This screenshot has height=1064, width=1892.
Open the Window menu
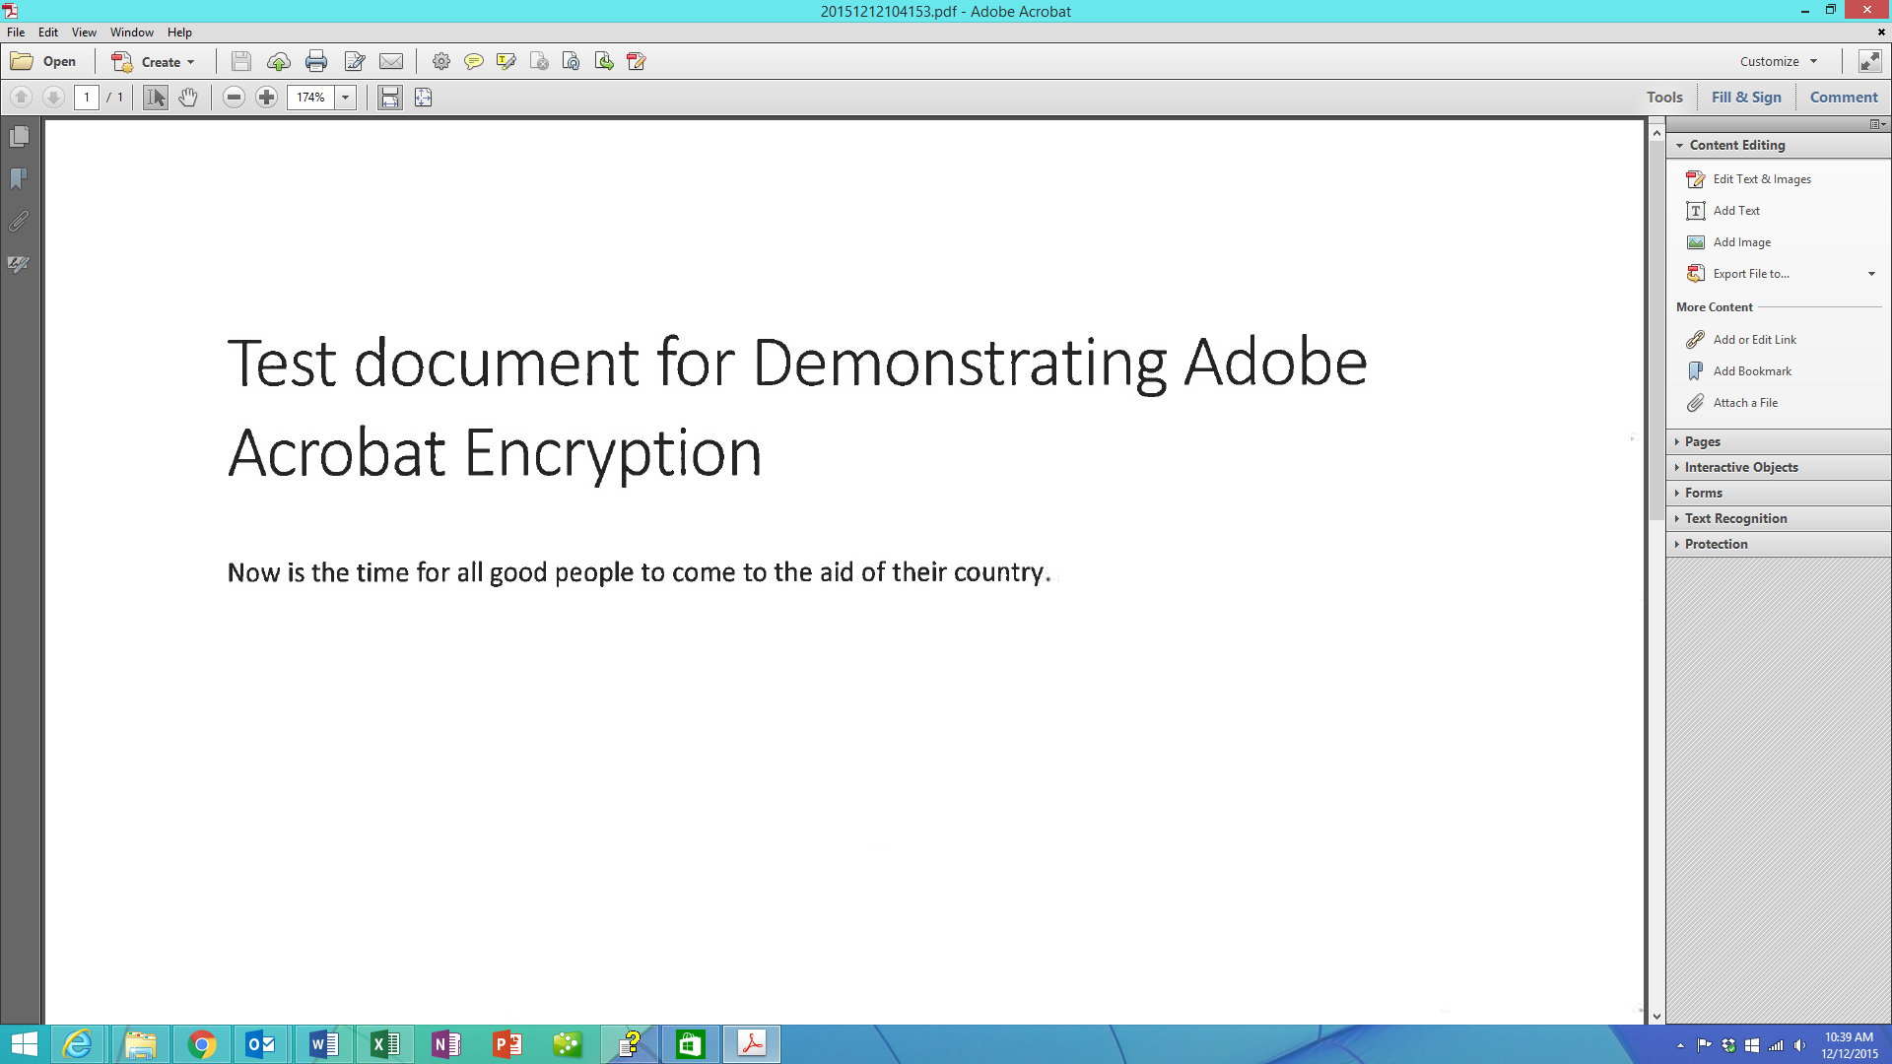(x=132, y=33)
